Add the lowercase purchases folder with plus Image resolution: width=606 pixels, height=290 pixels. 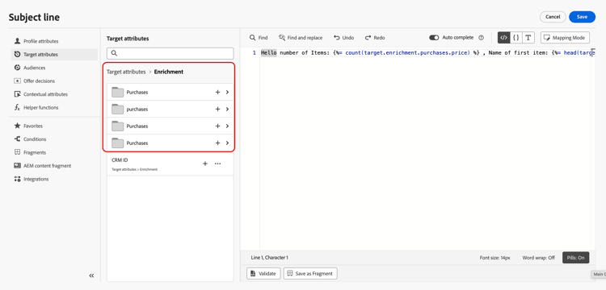click(217, 110)
